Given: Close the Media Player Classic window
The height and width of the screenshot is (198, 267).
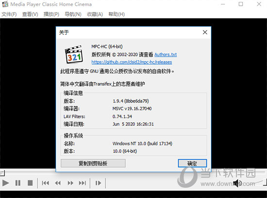Looking at the screenshot, I should click(x=259, y=4).
